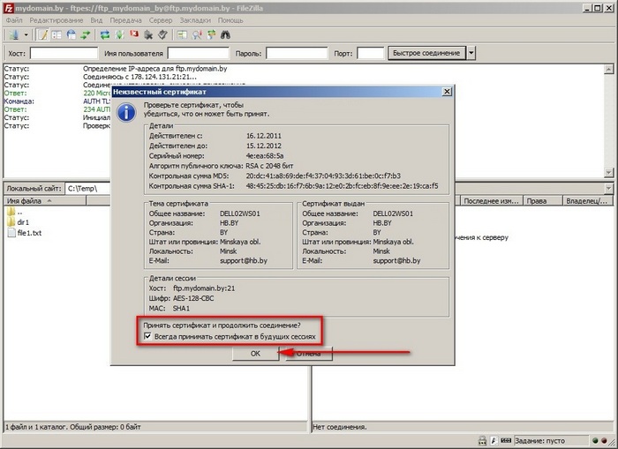Click the red cancel operation icon

(x=134, y=34)
